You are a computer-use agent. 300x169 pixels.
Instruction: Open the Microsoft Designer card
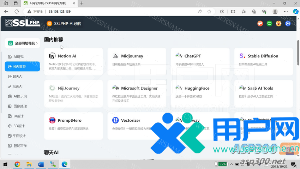137,94
